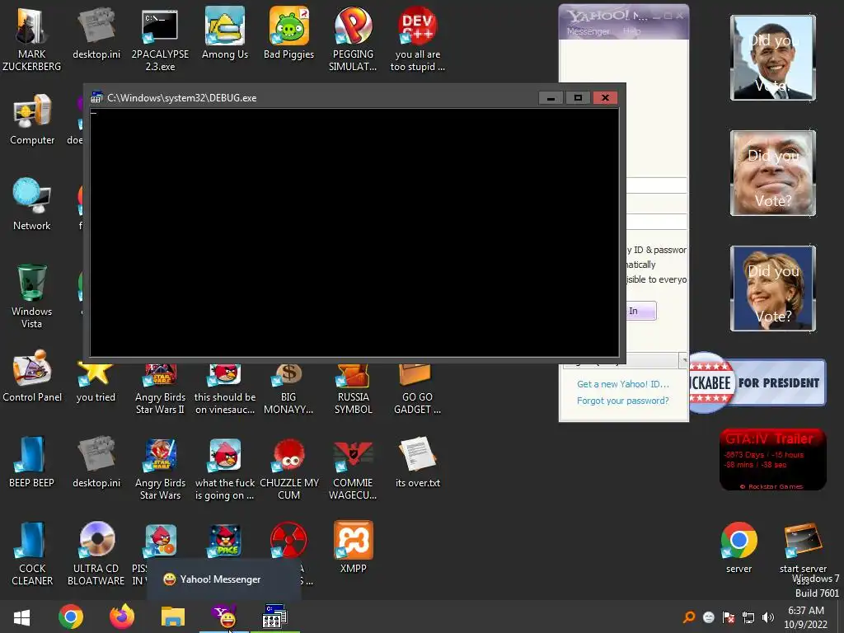Click the Huckabee For President banner

757,382
